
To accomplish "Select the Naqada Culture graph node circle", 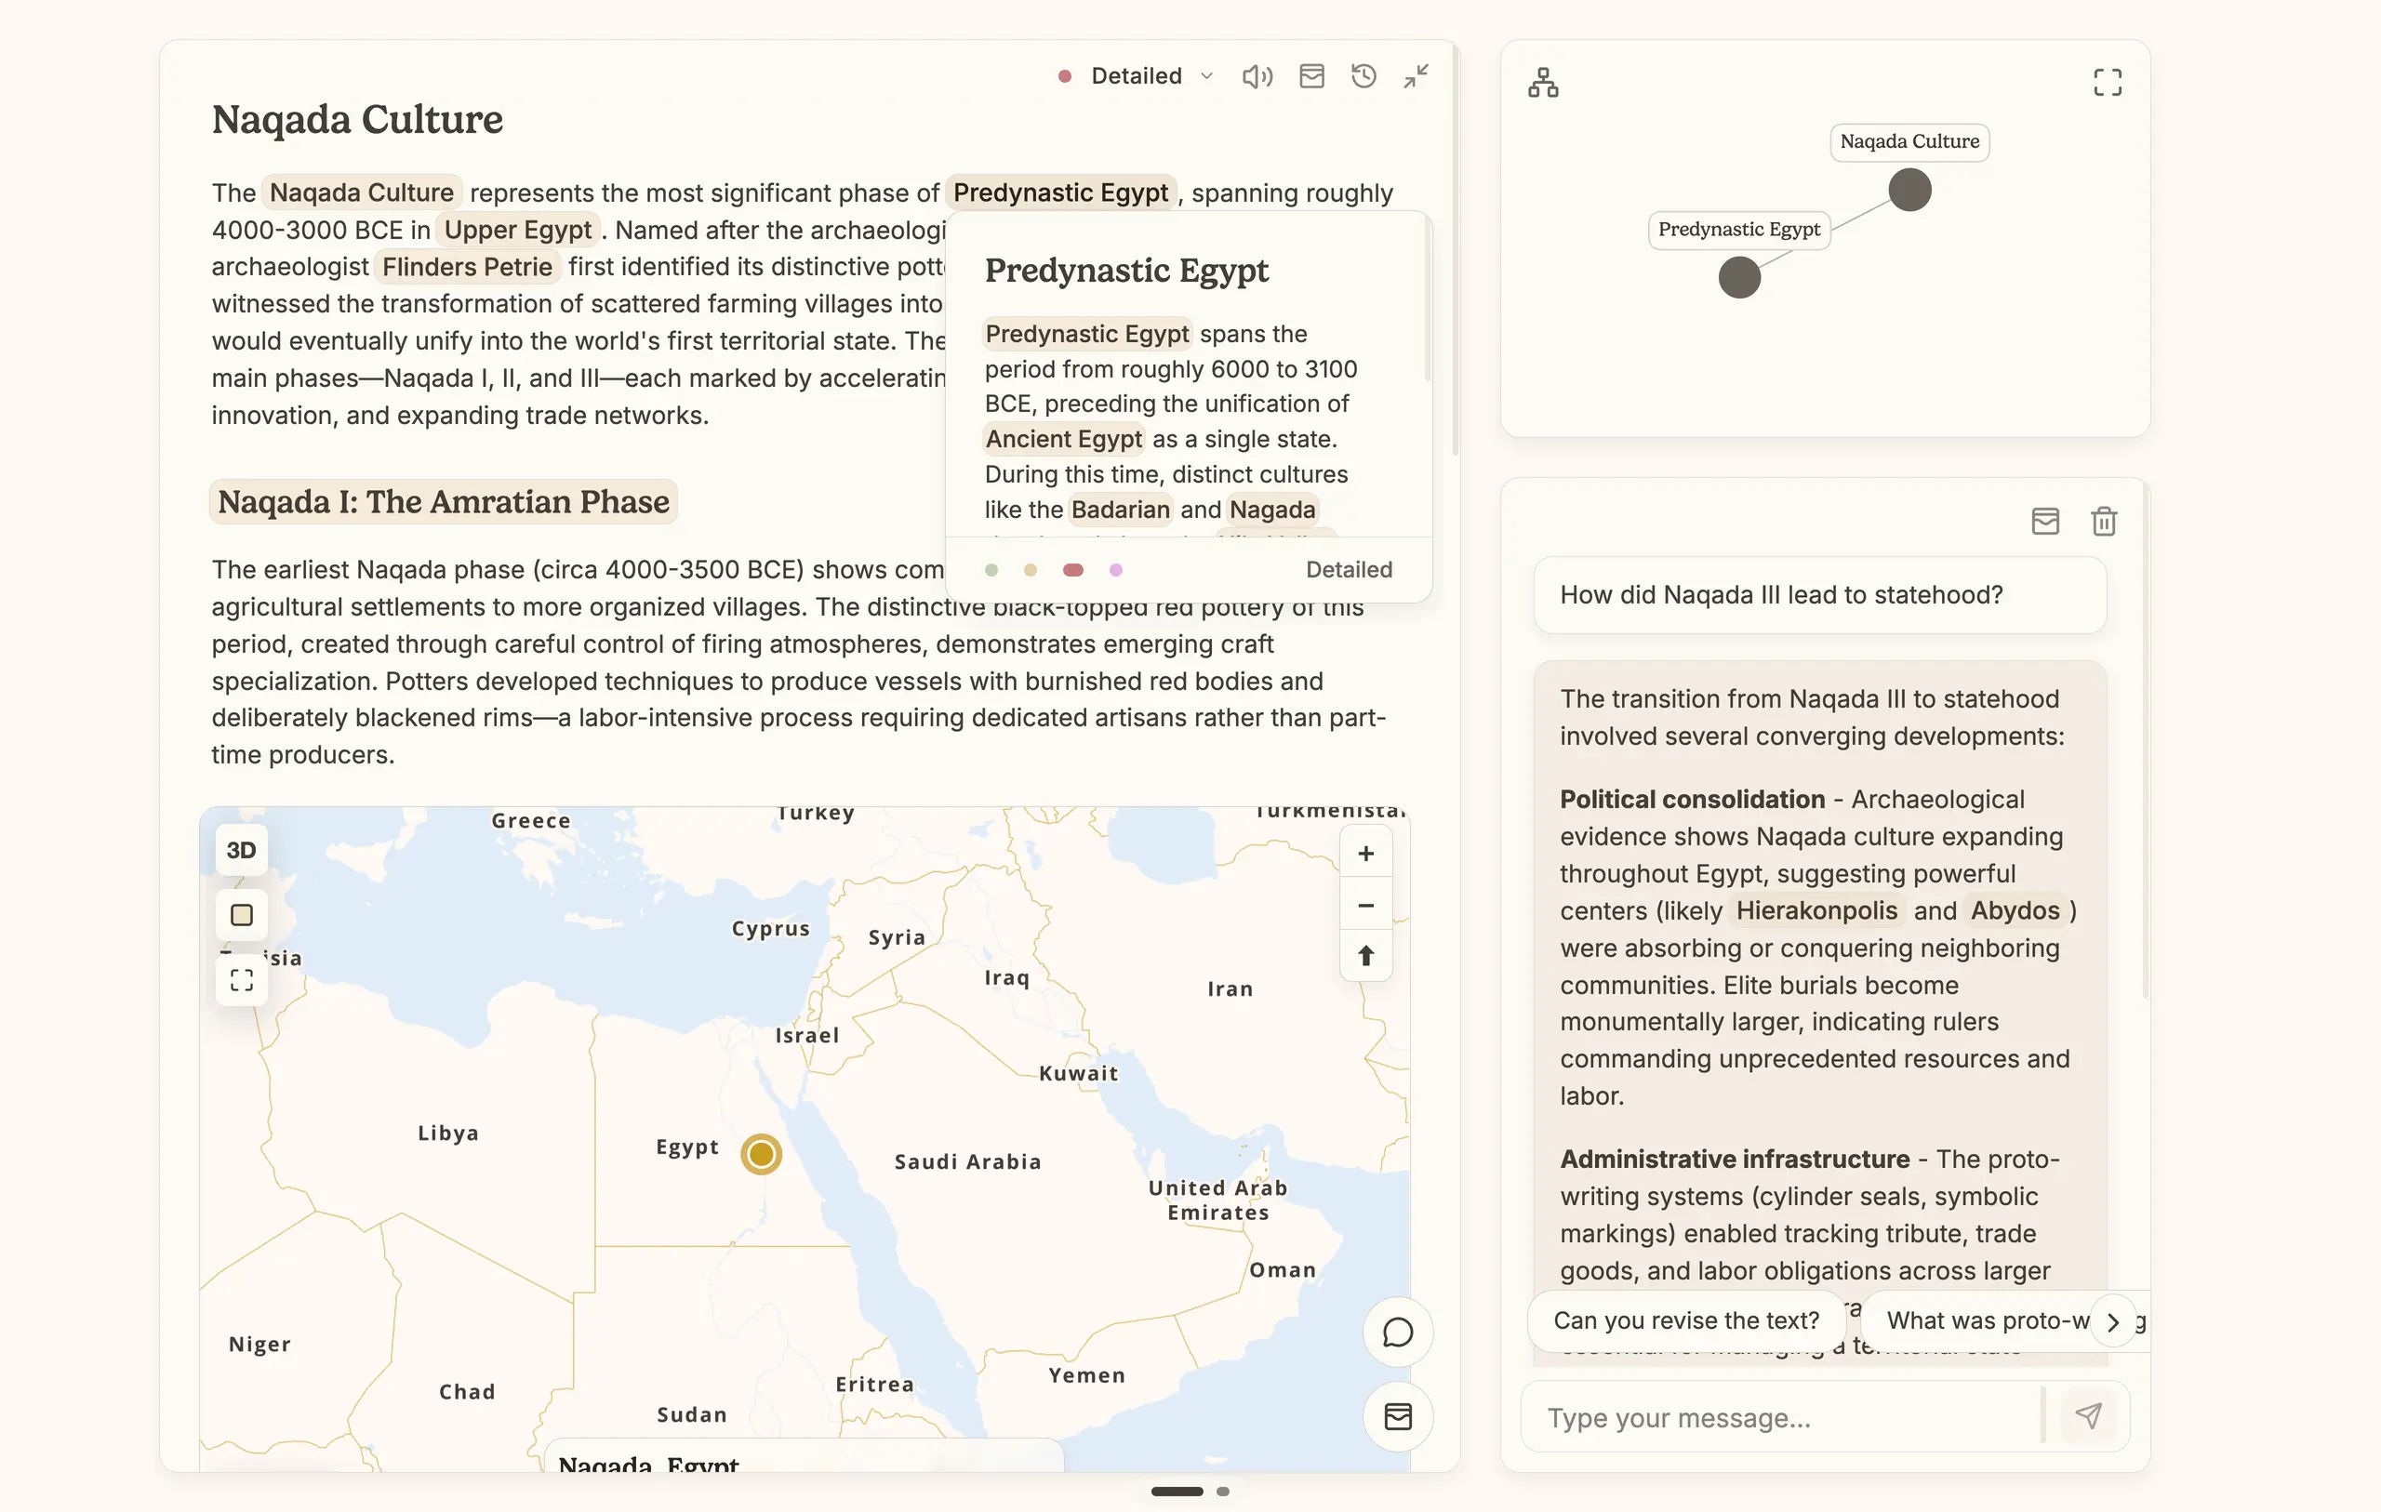I will point(1909,190).
